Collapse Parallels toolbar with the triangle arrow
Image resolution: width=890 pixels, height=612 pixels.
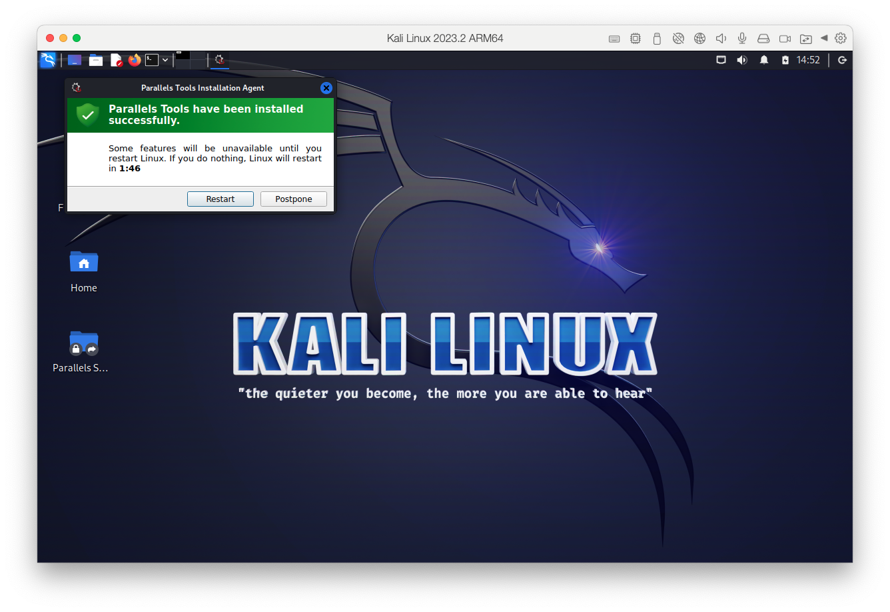tap(824, 39)
